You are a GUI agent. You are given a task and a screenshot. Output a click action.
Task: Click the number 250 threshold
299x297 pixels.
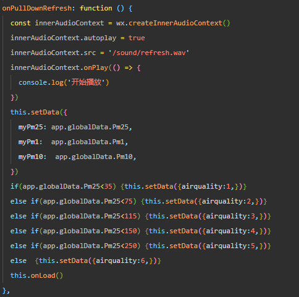point(130,246)
